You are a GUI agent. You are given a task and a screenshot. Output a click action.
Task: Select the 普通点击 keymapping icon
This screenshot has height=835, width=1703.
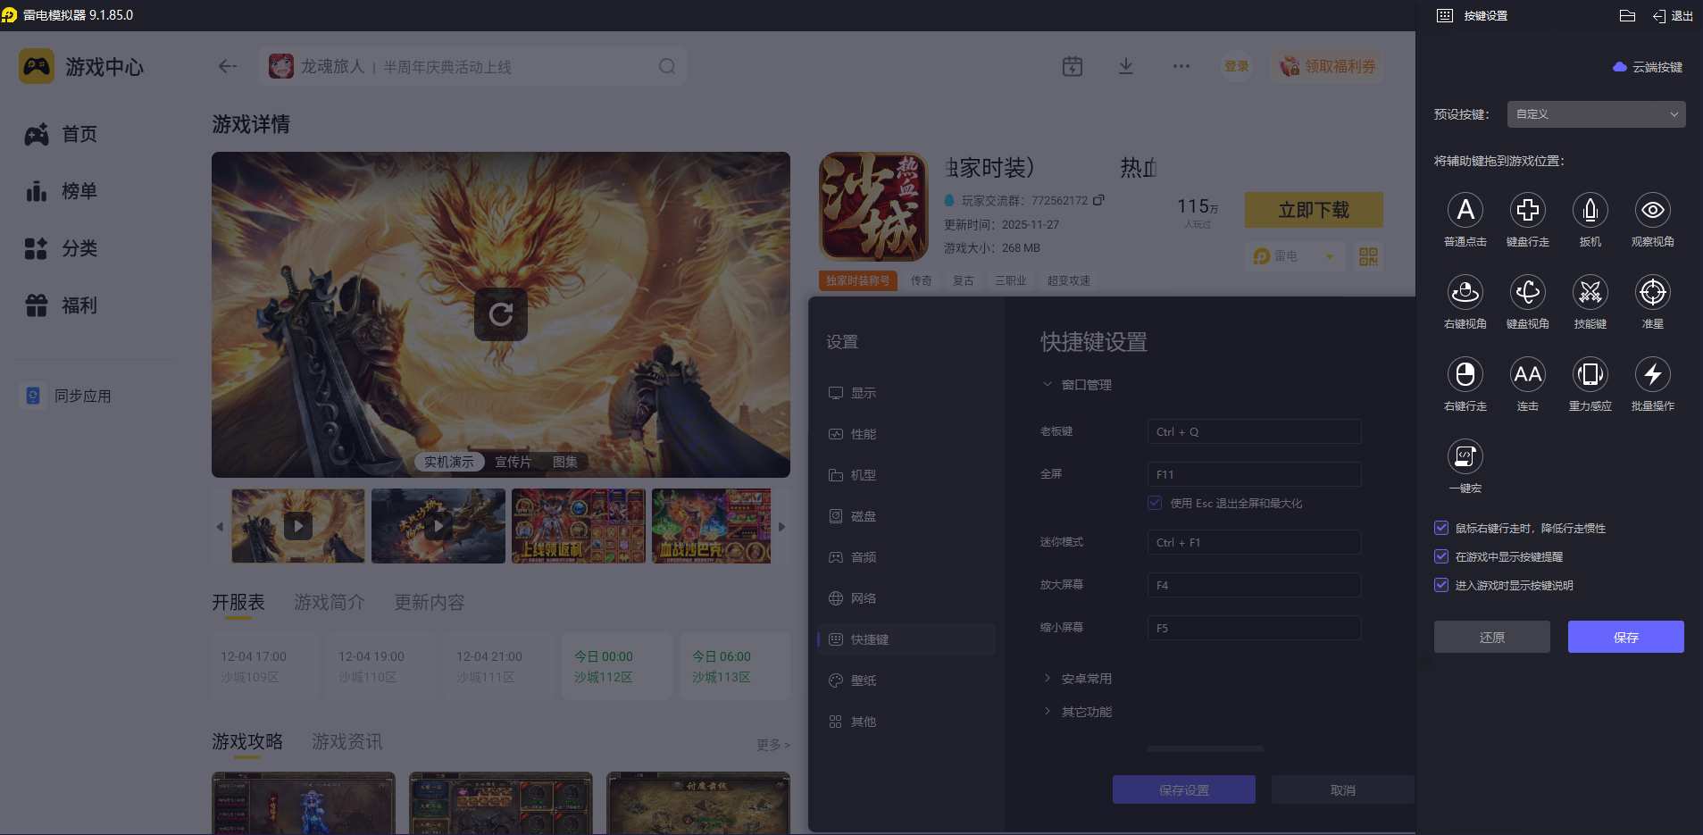[x=1465, y=211]
